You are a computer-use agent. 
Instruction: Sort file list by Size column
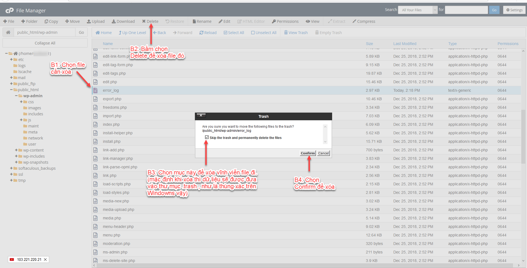click(369, 44)
